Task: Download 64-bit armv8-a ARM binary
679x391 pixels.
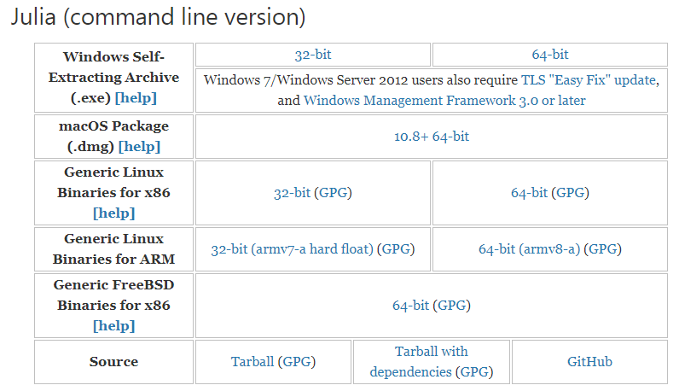Action: coord(529,249)
